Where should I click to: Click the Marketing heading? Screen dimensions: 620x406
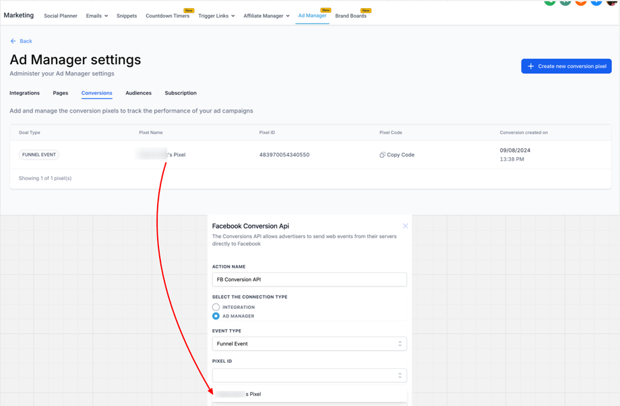coord(19,15)
